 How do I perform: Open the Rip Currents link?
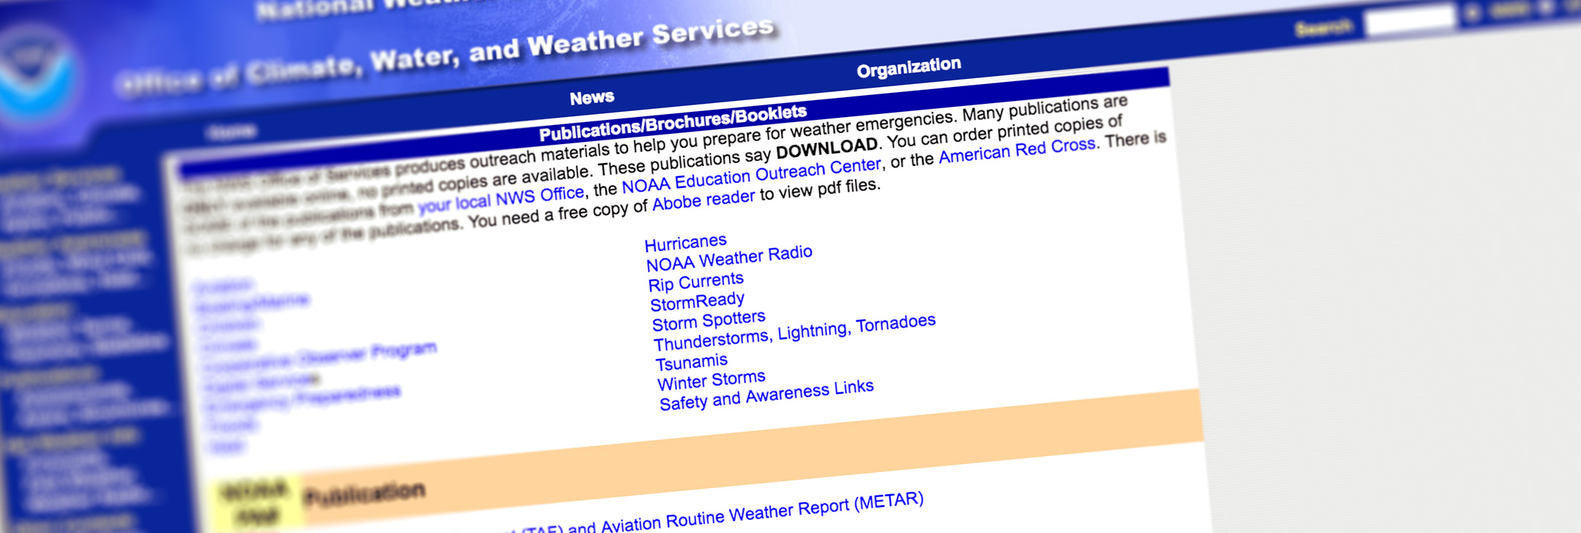click(695, 282)
